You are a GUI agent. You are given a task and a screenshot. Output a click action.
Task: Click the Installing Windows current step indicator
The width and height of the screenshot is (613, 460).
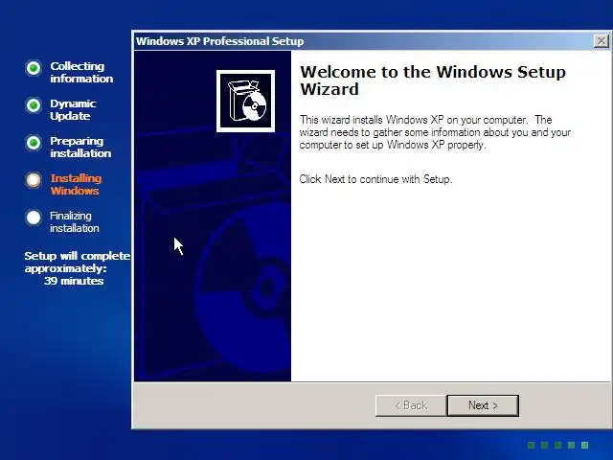point(34,180)
